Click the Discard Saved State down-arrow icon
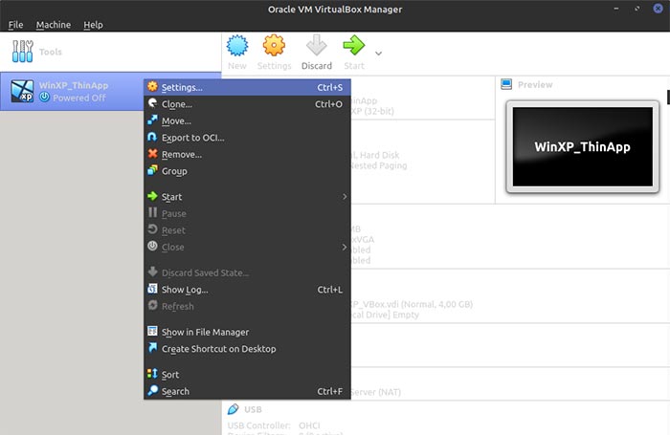 click(152, 272)
